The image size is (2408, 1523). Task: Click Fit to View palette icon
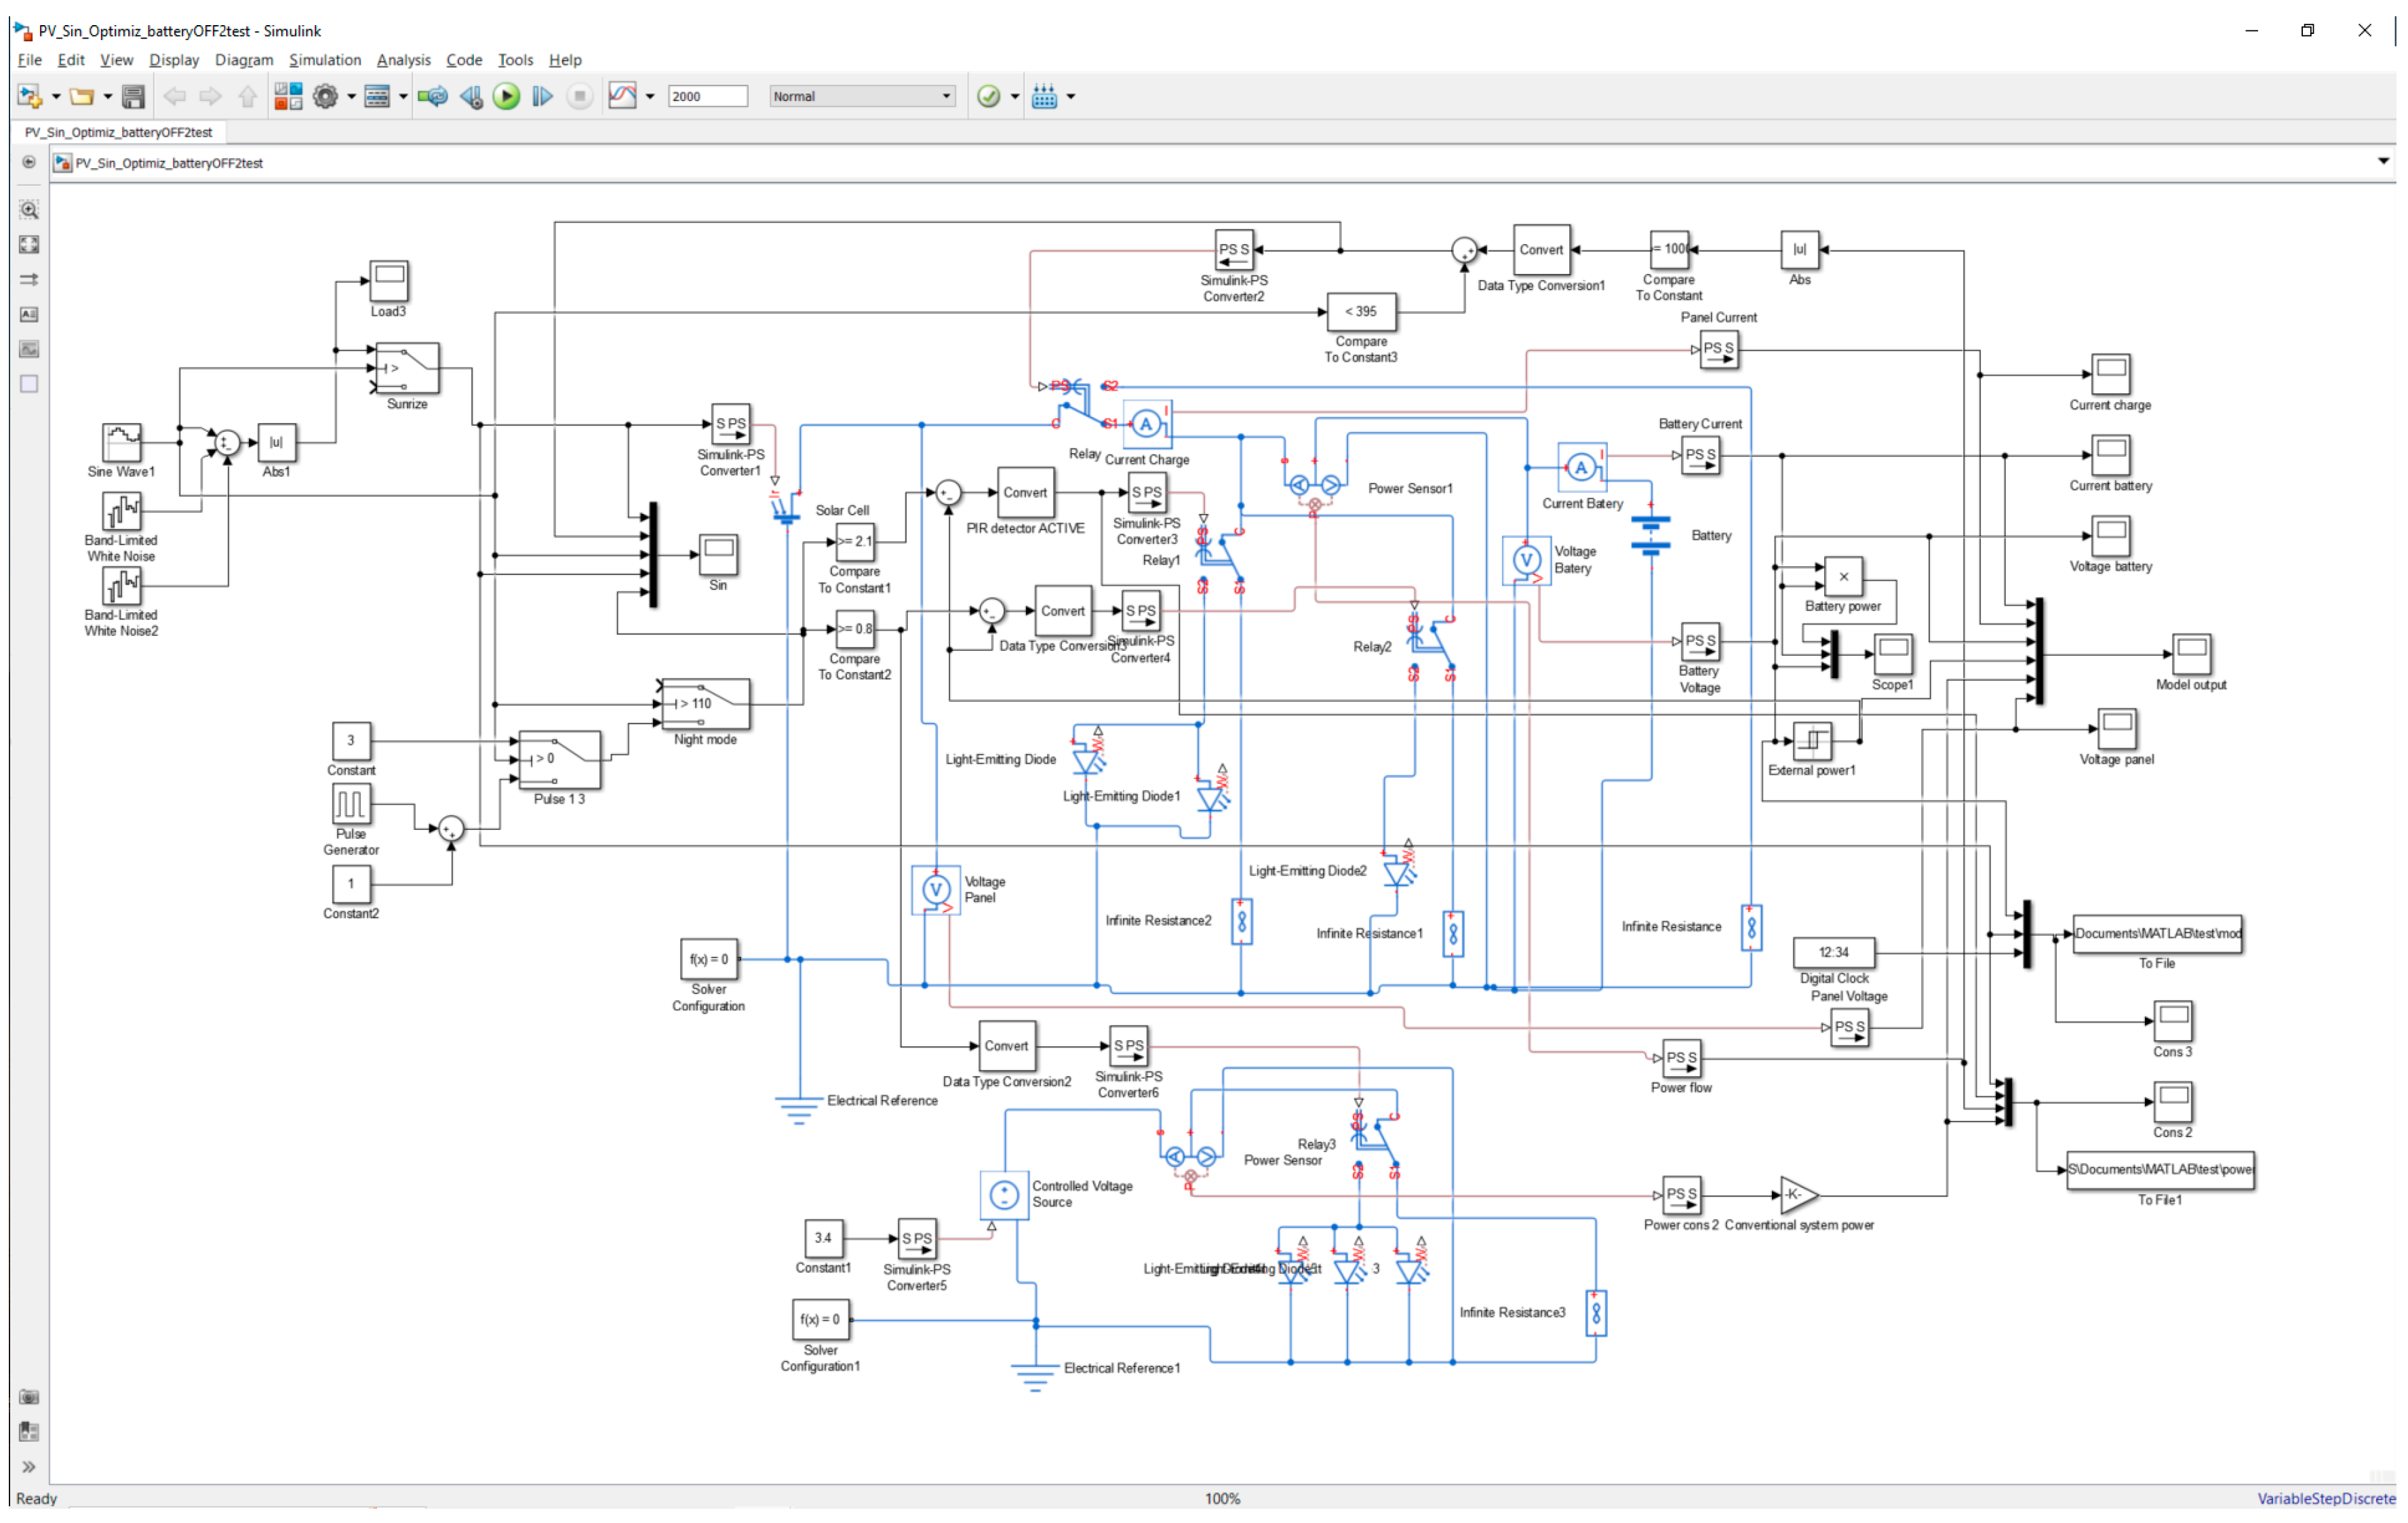[x=29, y=245]
